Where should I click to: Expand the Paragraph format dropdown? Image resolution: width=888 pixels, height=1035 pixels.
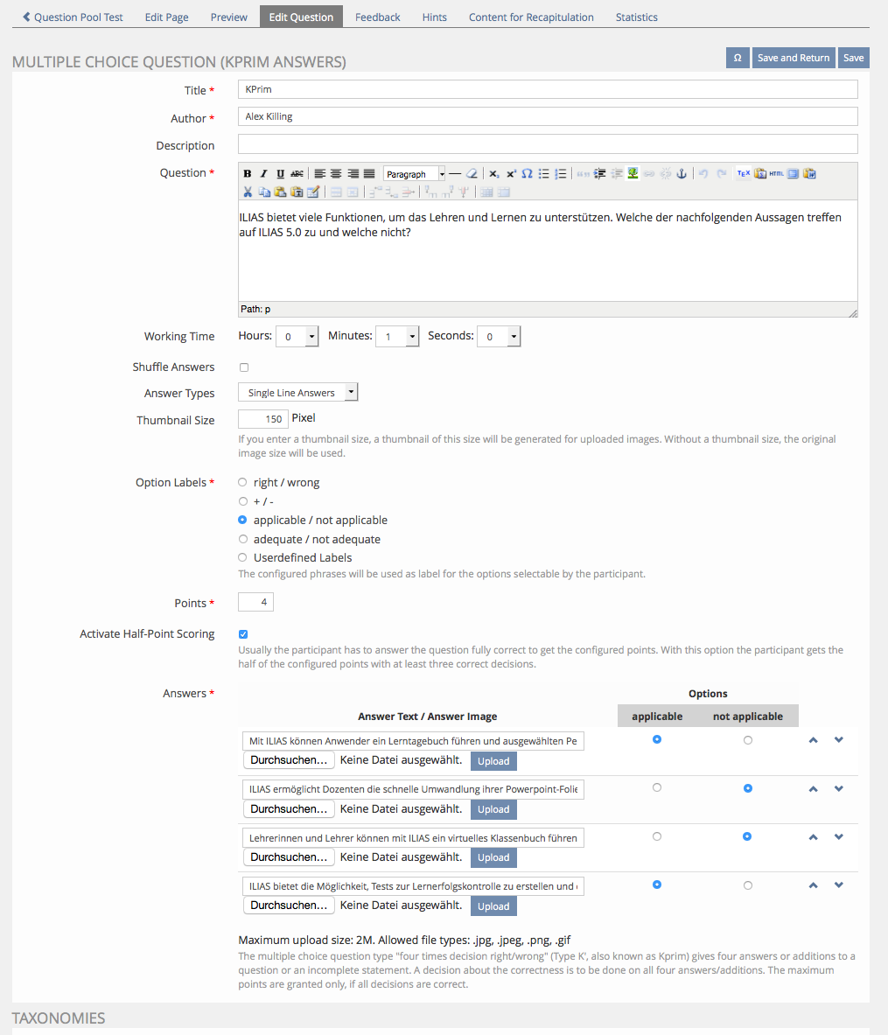click(415, 174)
